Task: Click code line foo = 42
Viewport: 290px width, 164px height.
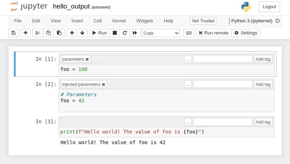Action: point(72,100)
